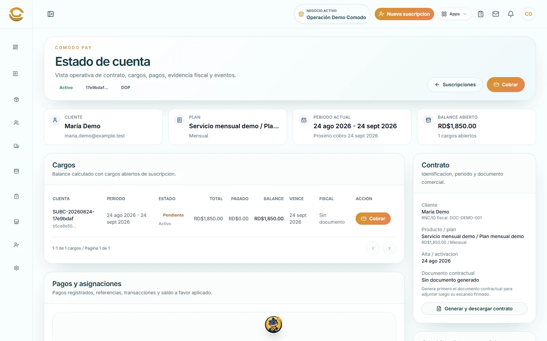Click the María Demo name in Cliente card
The height and width of the screenshot is (341, 547).
pyautogui.click(x=82, y=126)
